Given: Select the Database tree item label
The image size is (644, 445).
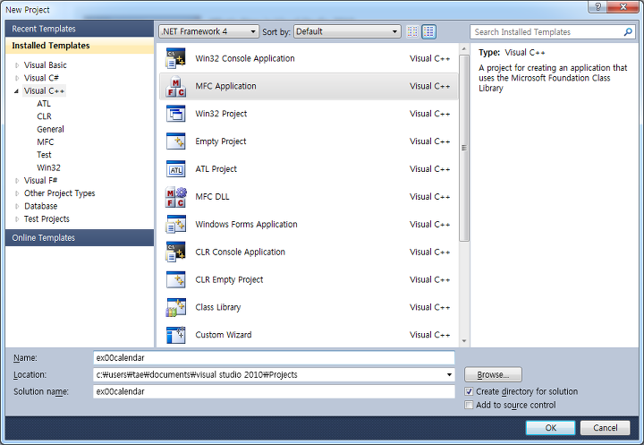Looking at the screenshot, I should (x=40, y=206).
